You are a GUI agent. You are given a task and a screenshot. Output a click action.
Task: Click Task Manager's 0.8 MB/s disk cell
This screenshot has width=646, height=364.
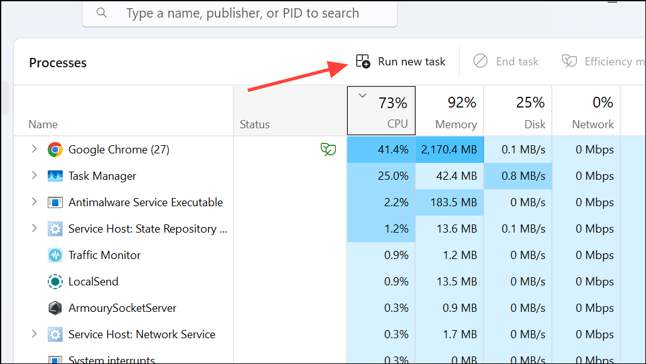click(518, 176)
